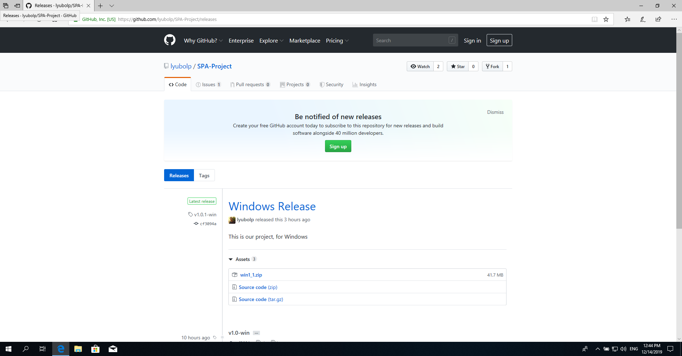Open the Security tab
Viewport: 682px width, 356px height.
[331, 84]
